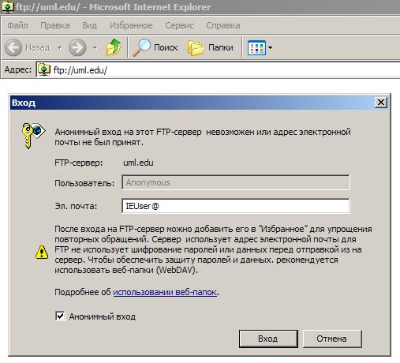Click the Back (Назад) arrow icon

coord(13,47)
